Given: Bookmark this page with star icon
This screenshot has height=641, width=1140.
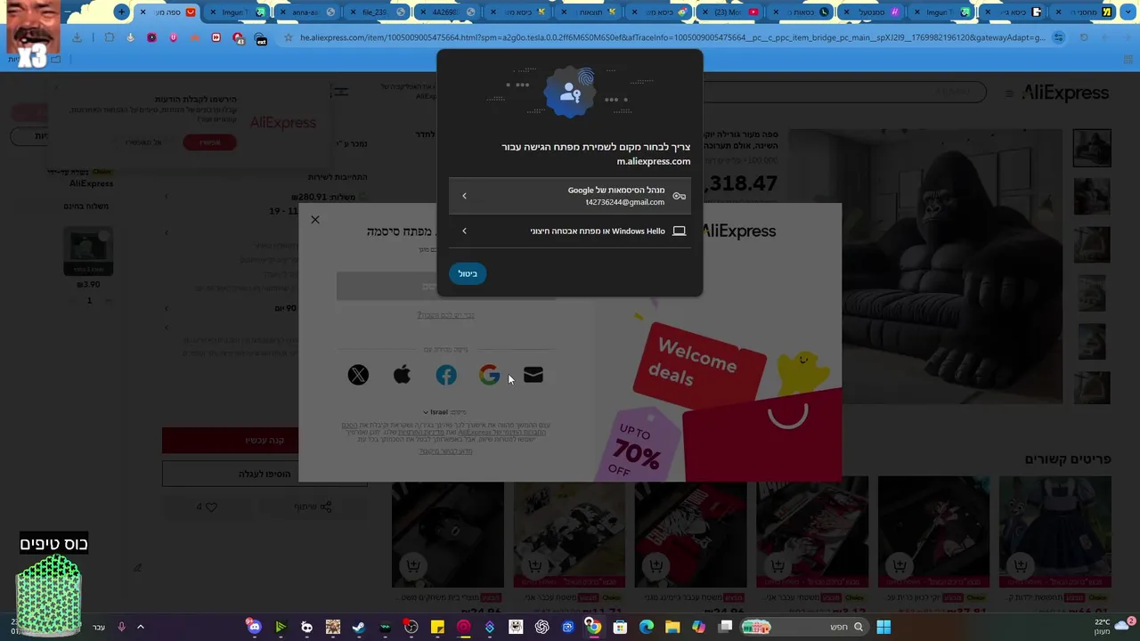Looking at the screenshot, I should click(289, 37).
